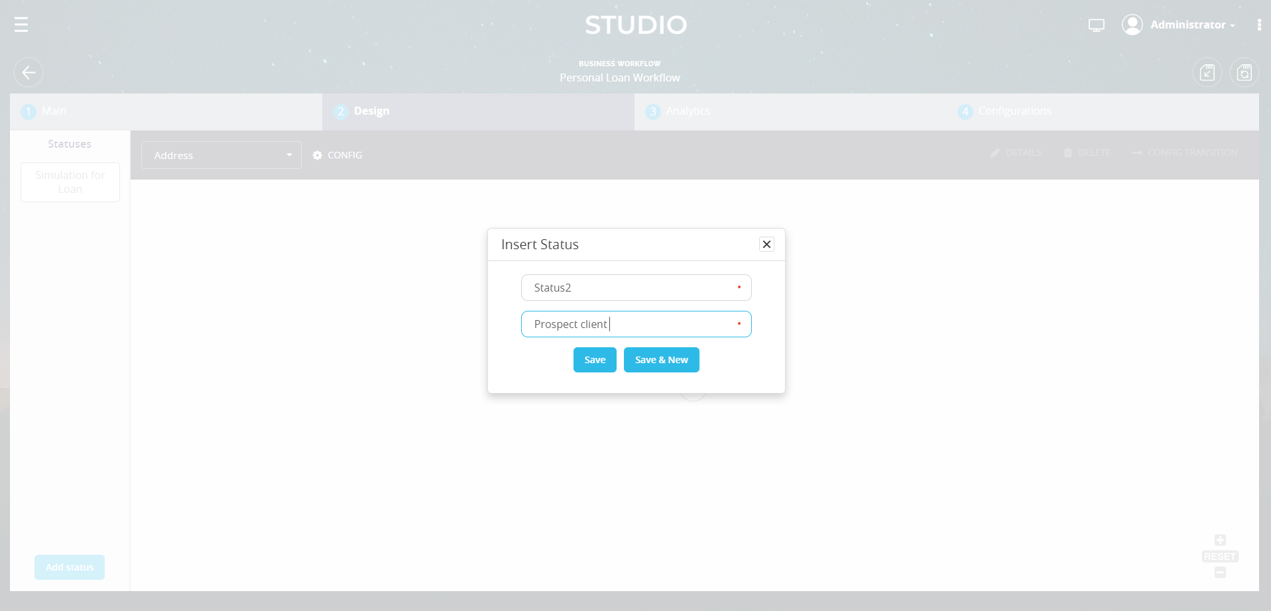Click the workflow sync icon top right
The image size is (1271, 611).
coord(1244,72)
